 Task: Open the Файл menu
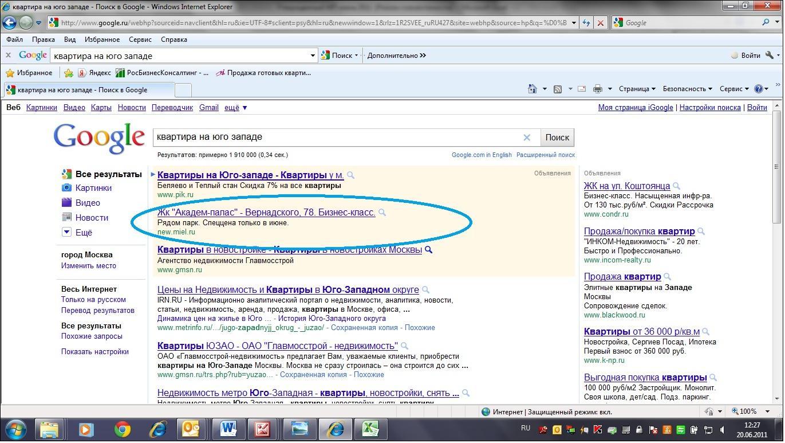(x=15, y=40)
